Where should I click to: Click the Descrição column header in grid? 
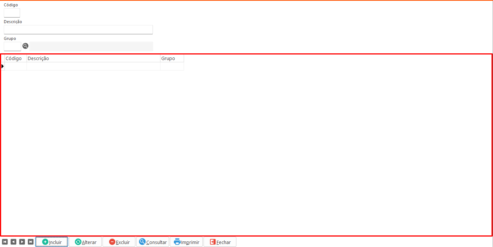[x=93, y=58]
